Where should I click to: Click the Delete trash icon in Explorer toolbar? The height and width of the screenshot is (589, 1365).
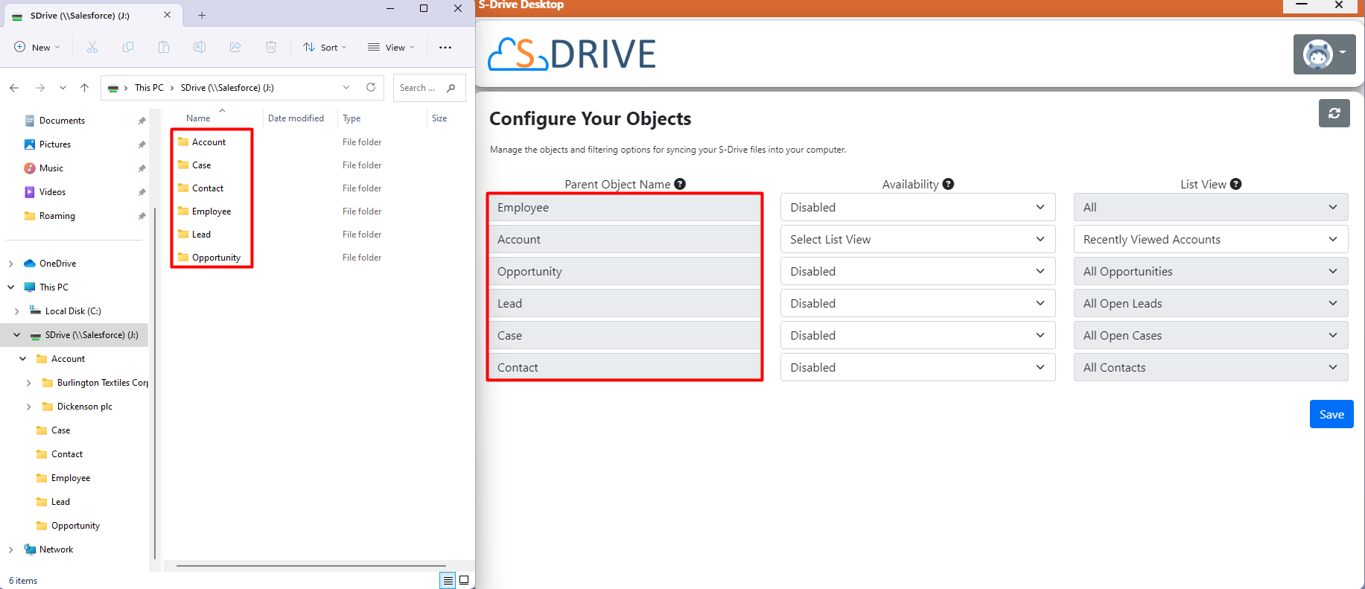[271, 47]
